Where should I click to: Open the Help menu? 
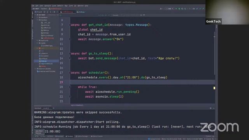coord(86,6)
